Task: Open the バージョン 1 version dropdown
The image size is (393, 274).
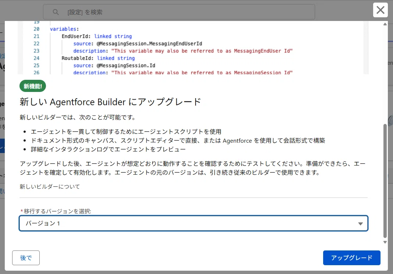Action: 193,223
